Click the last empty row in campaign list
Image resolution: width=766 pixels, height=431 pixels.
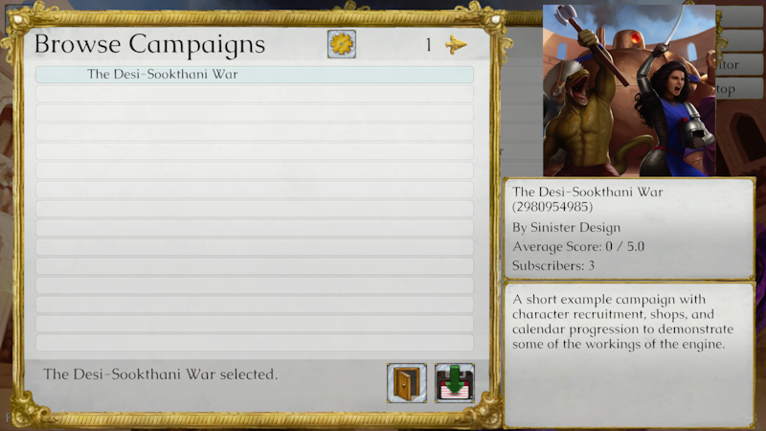point(255,343)
